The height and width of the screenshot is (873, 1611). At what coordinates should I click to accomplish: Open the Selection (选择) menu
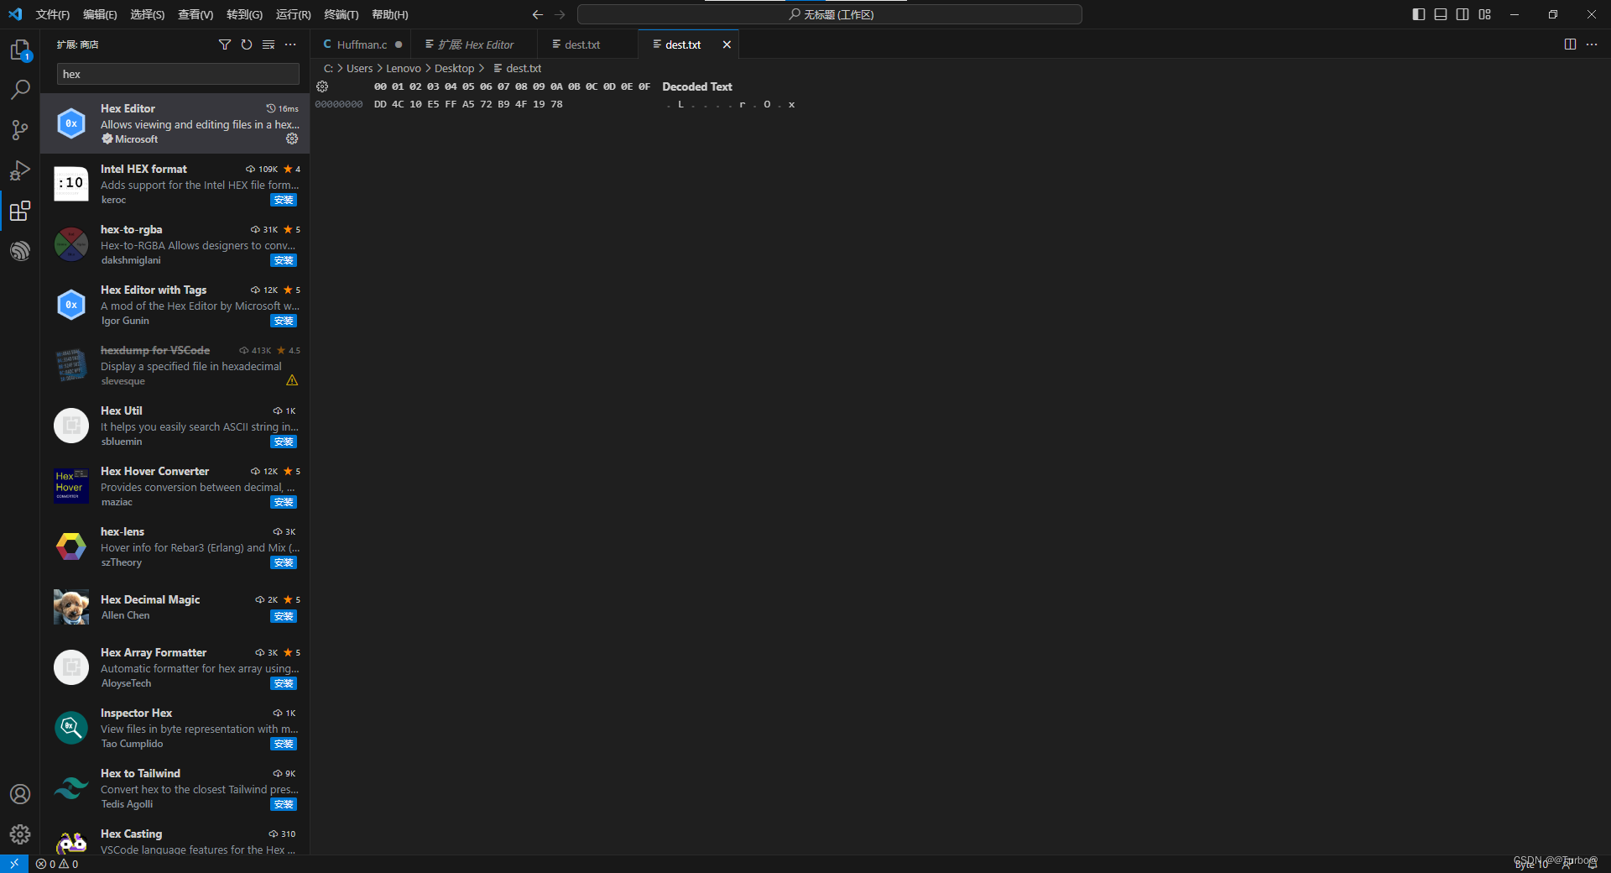click(x=148, y=14)
